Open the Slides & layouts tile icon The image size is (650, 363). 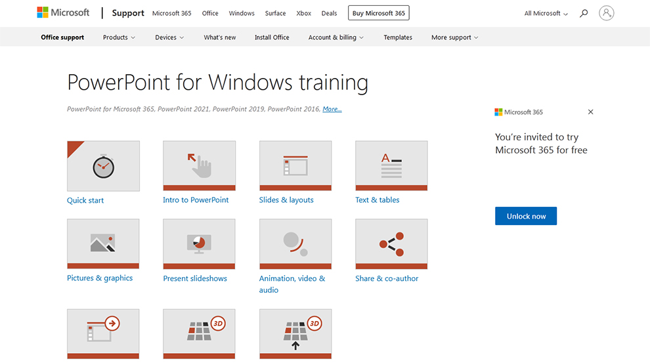tap(295, 165)
